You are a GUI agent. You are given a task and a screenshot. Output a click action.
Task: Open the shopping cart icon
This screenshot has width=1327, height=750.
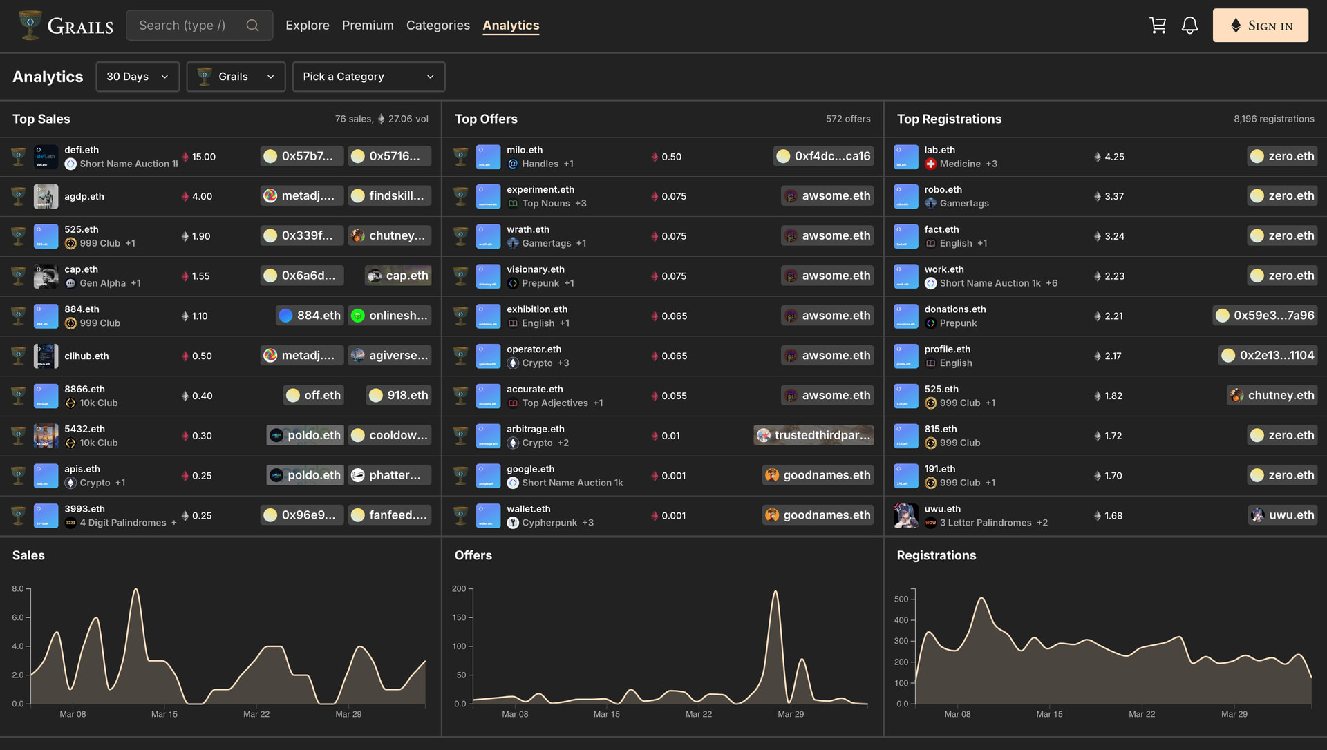coord(1158,26)
